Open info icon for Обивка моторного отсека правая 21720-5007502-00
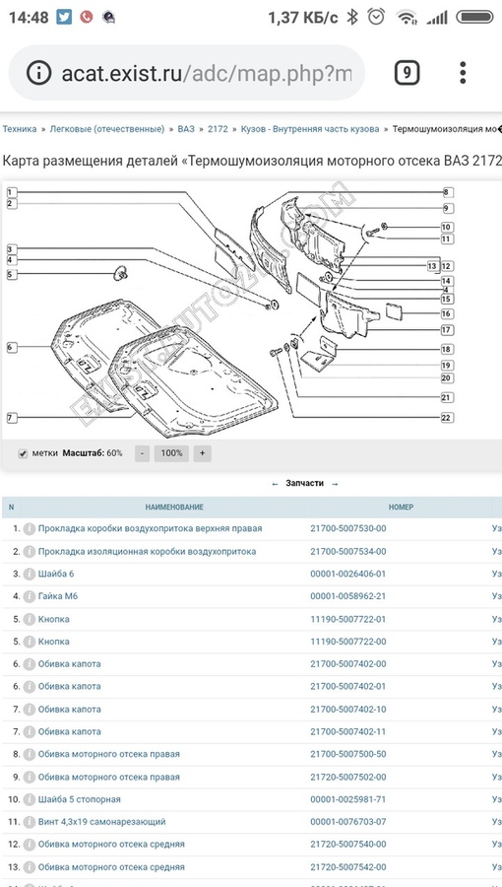This screenshot has width=502, height=887. click(30, 778)
